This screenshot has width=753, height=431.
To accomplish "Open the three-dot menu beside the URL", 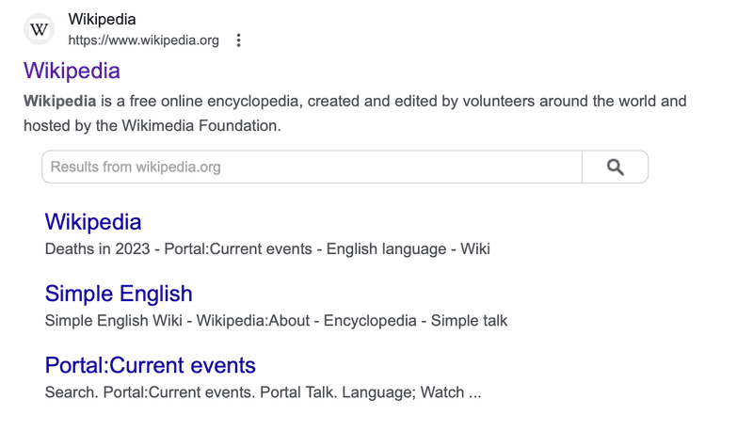I will point(238,40).
